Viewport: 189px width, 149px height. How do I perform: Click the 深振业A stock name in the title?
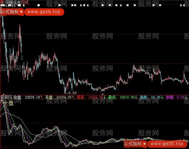coord(12,2)
